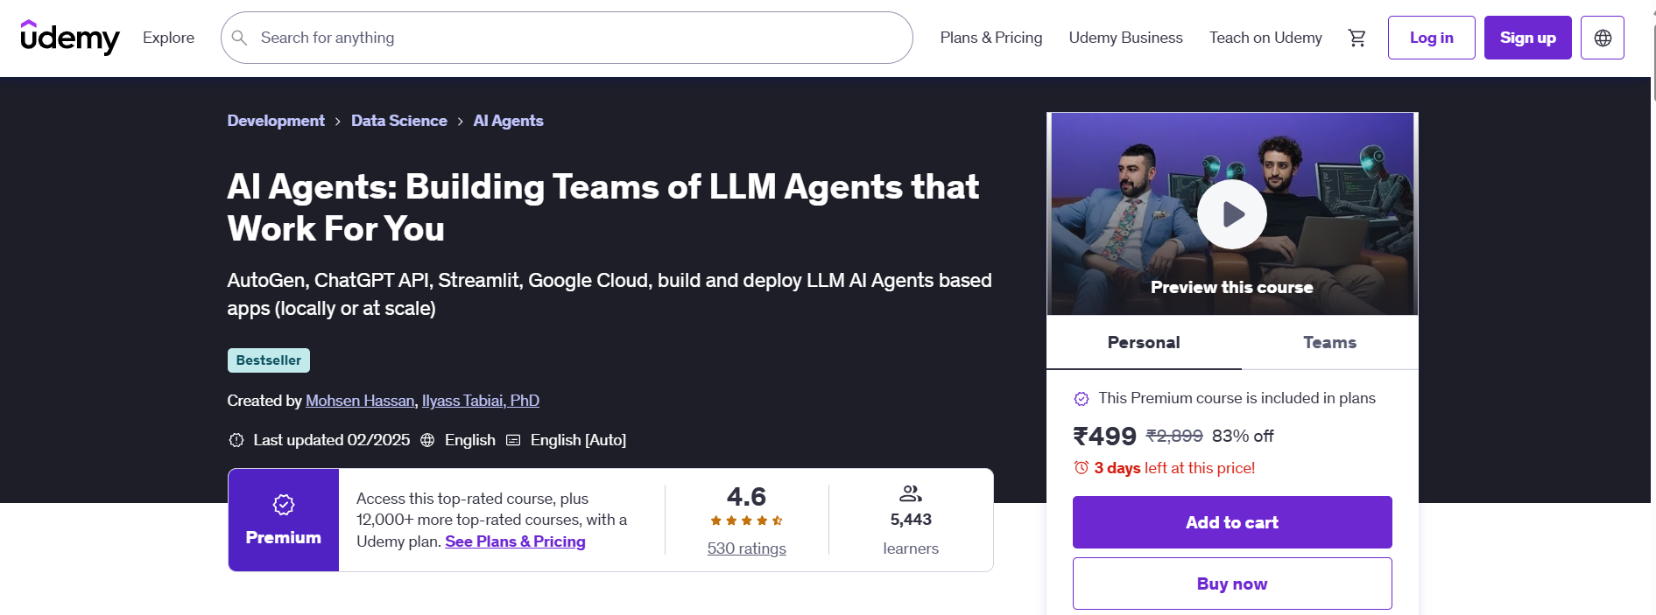The width and height of the screenshot is (1656, 615).
Task: Click the Udemy logo
Action: [x=70, y=38]
